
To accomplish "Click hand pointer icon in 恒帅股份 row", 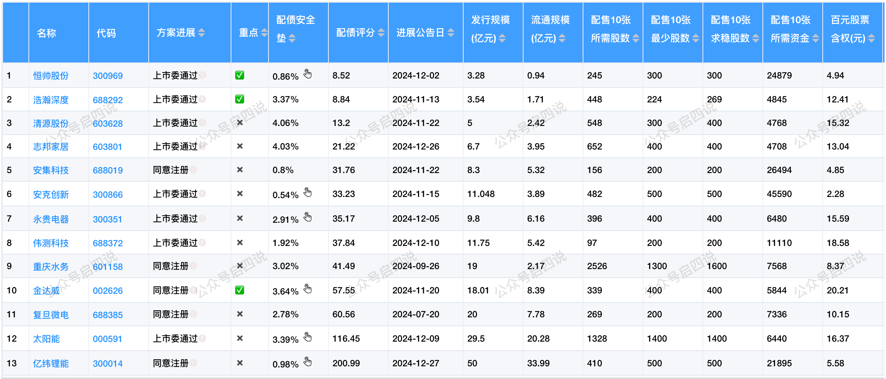I will pos(307,74).
